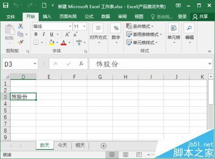215x159 pixels.
Task: Click the Save icon in quick access toolbar
Action: point(6,6)
